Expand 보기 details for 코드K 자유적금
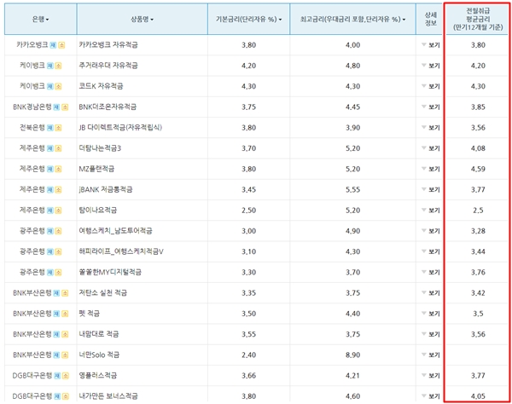Screen dimensions: 512x404 click(431, 86)
